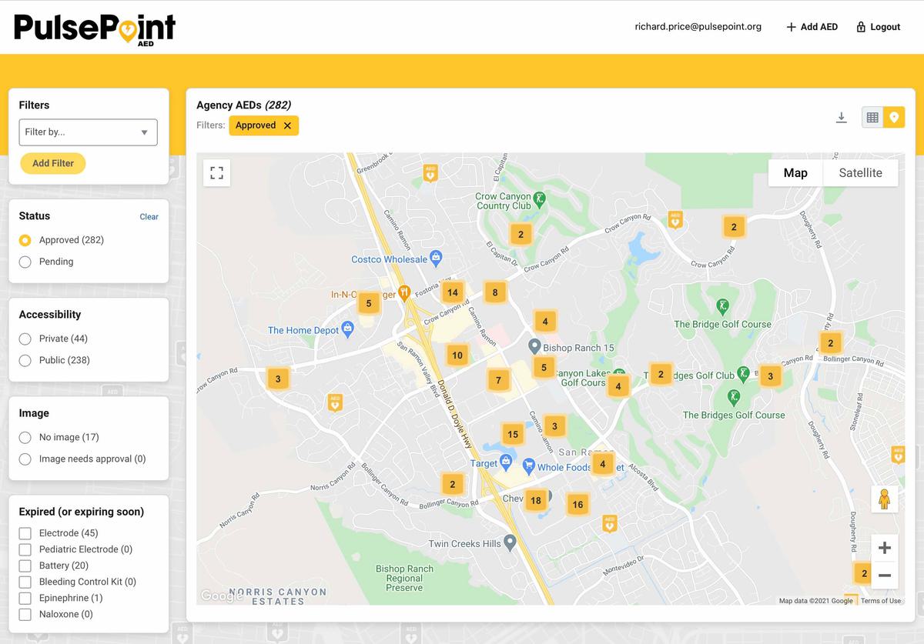Click the Add Filter button
Image resolution: width=924 pixels, height=644 pixels.
[52, 163]
